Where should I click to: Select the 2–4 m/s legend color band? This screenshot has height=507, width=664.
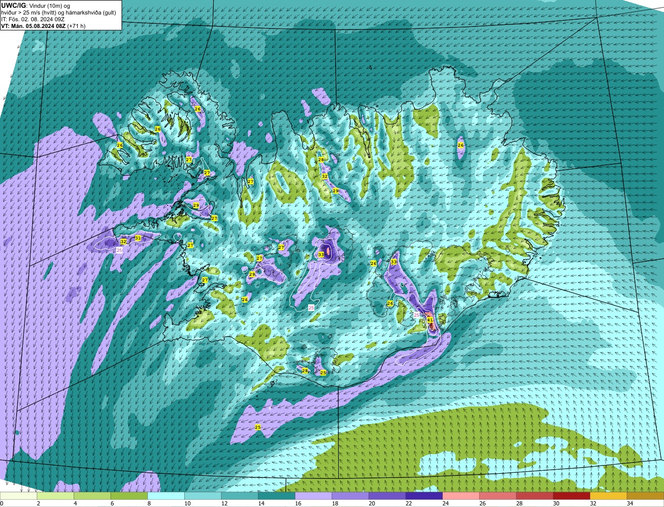(x=56, y=496)
